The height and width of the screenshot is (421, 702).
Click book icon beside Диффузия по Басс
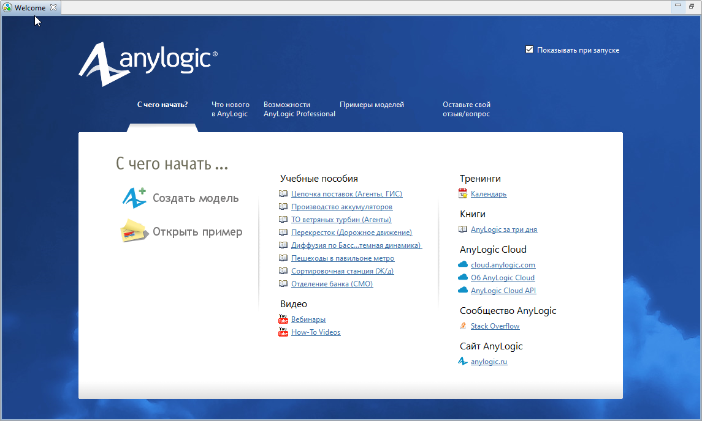(283, 245)
